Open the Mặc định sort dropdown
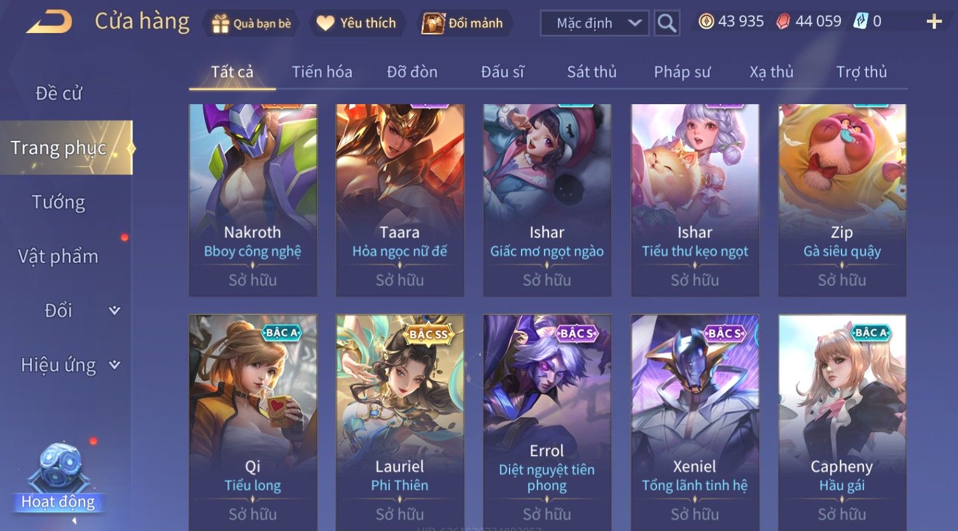 594,24
